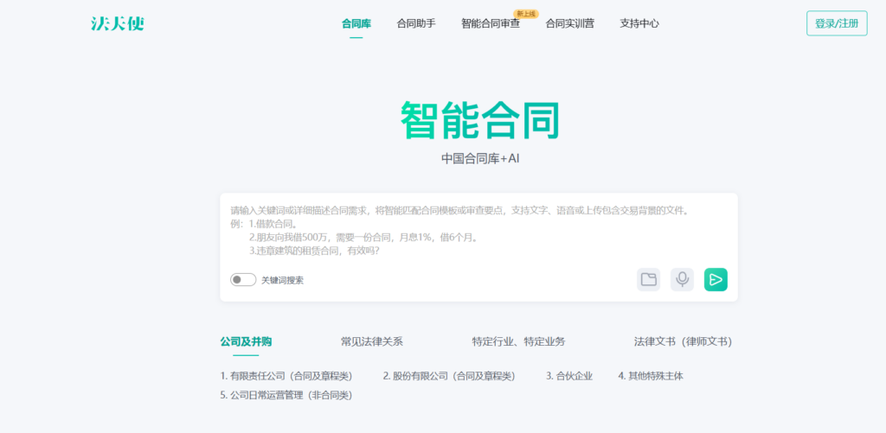This screenshot has width=886, height=433.
Task: Go to 合同实训营 in top navigation
Action: [x=569, y=23]
